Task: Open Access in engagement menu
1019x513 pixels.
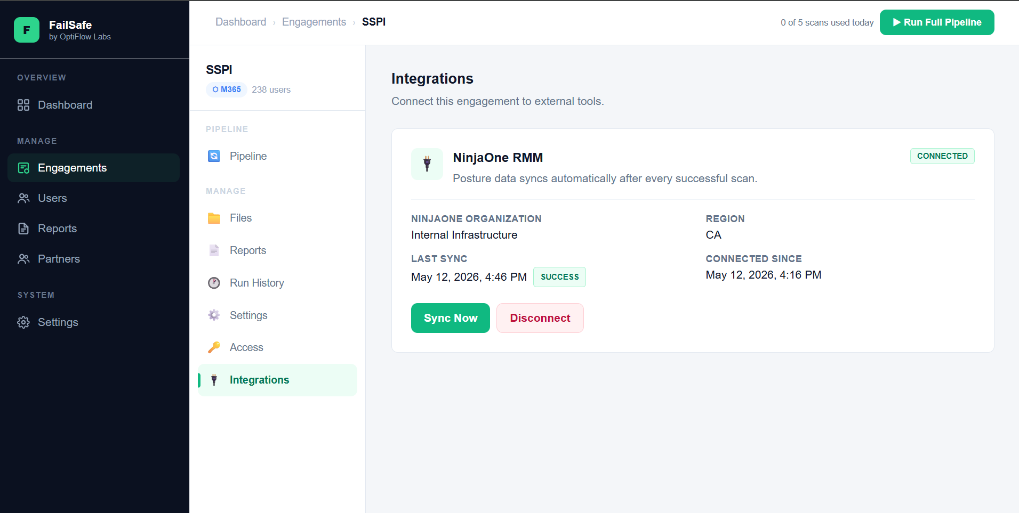Action: tap(277, 347)
